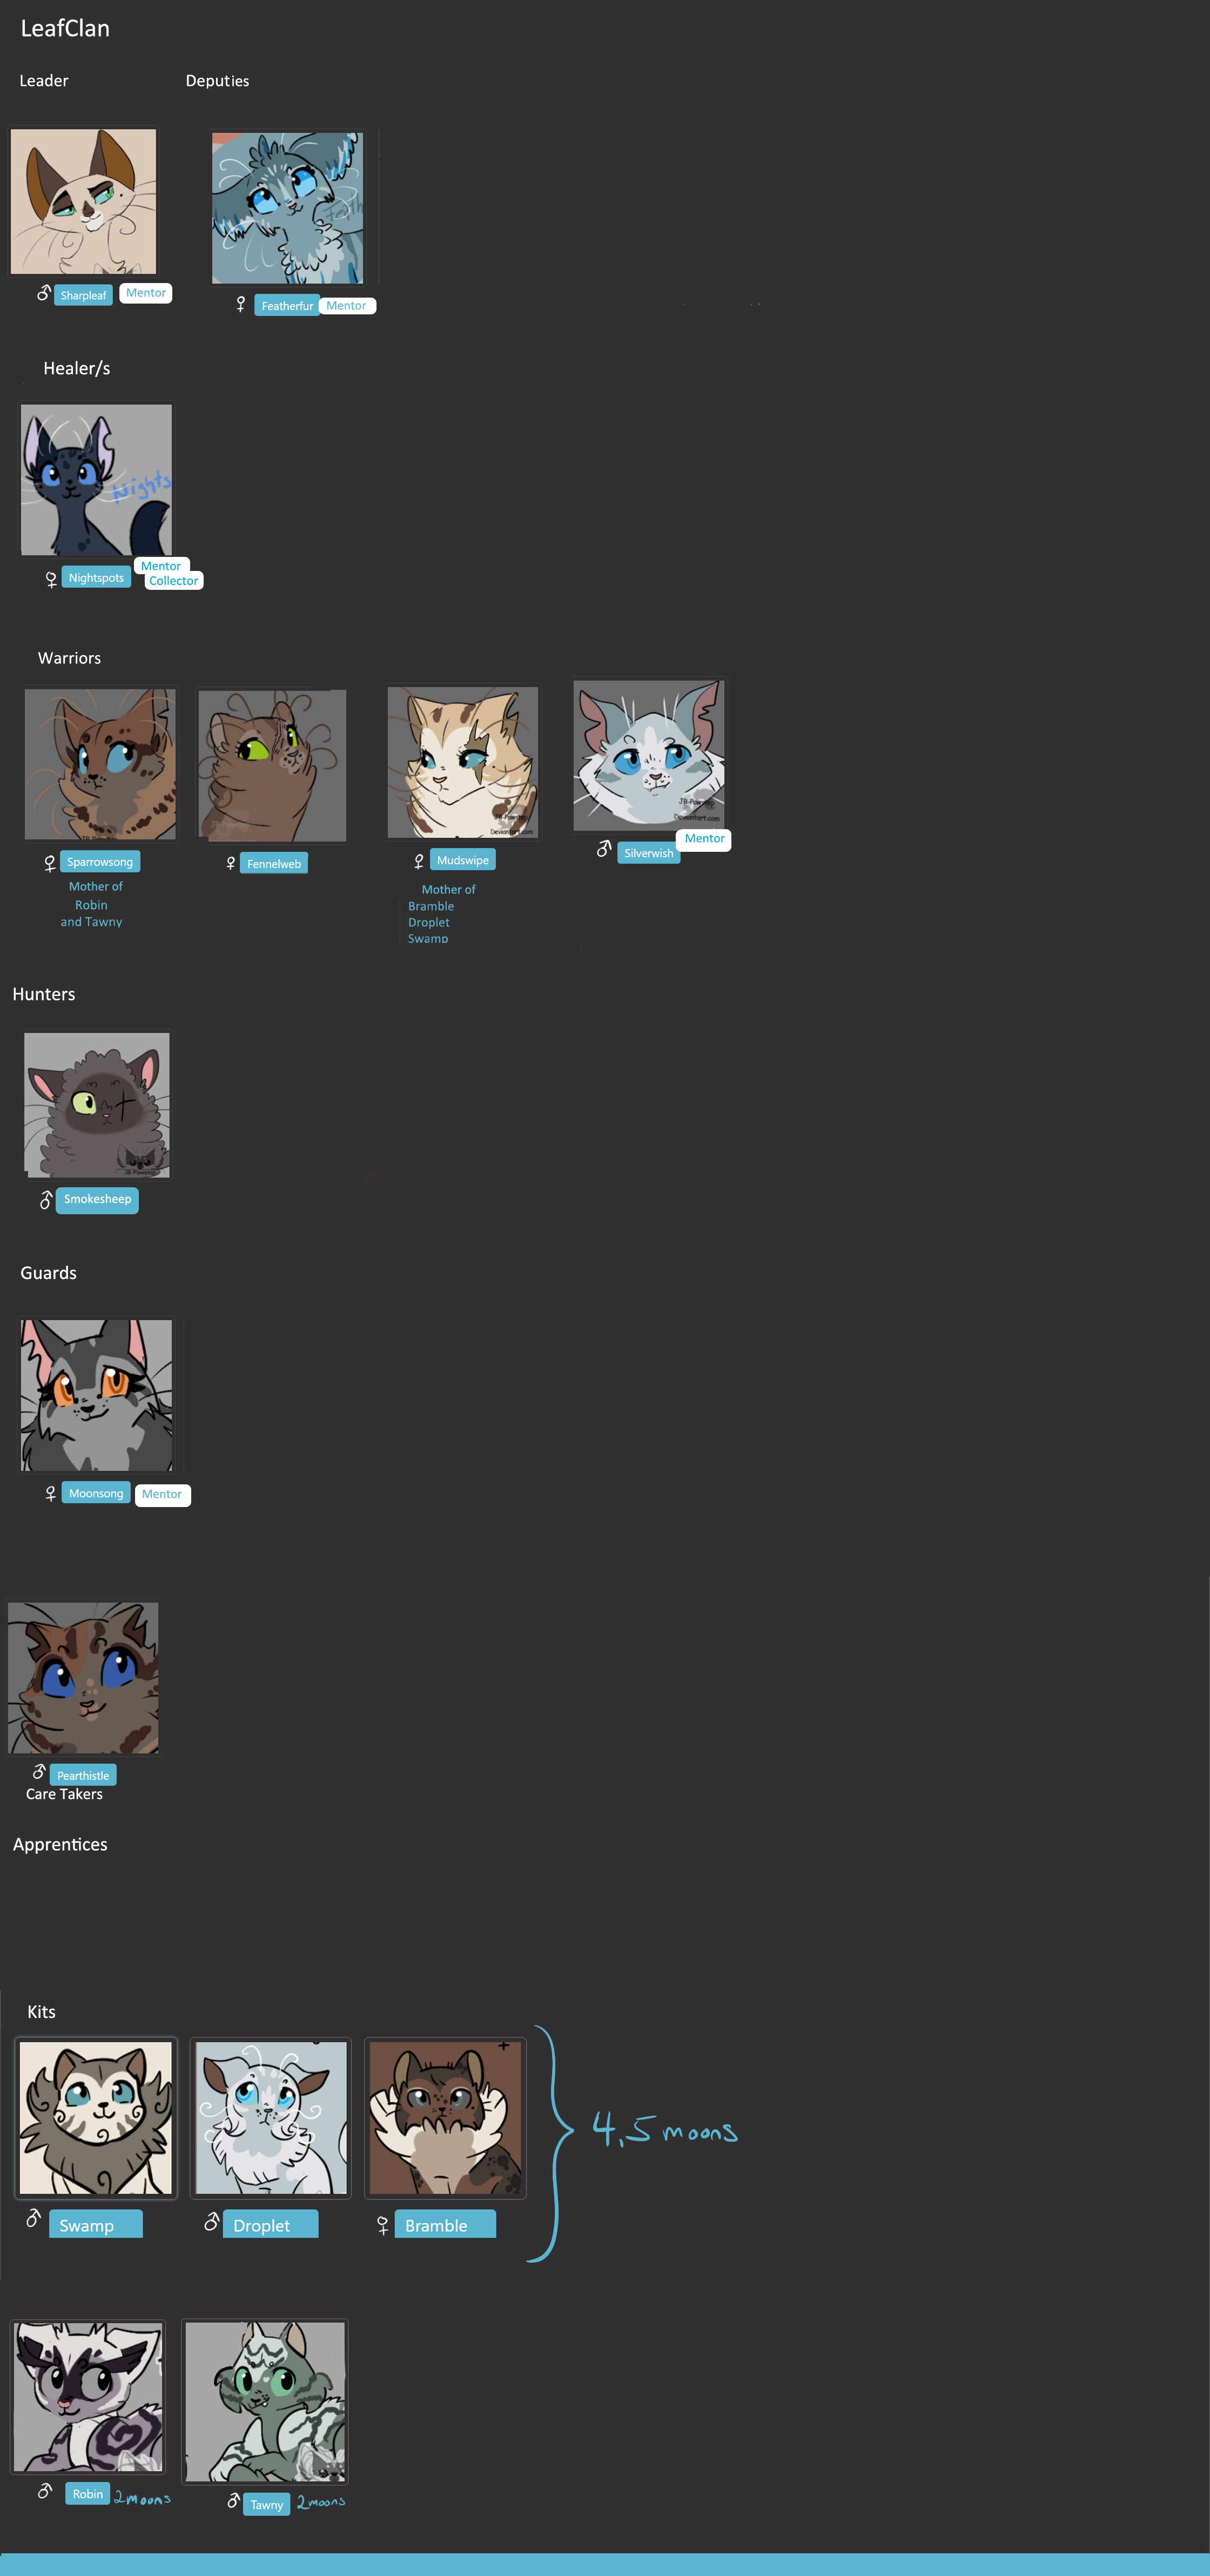Open the Sparrowsong warrior portrait
Viewport: 1210px width, 2576px height.
tap(100, 764)
